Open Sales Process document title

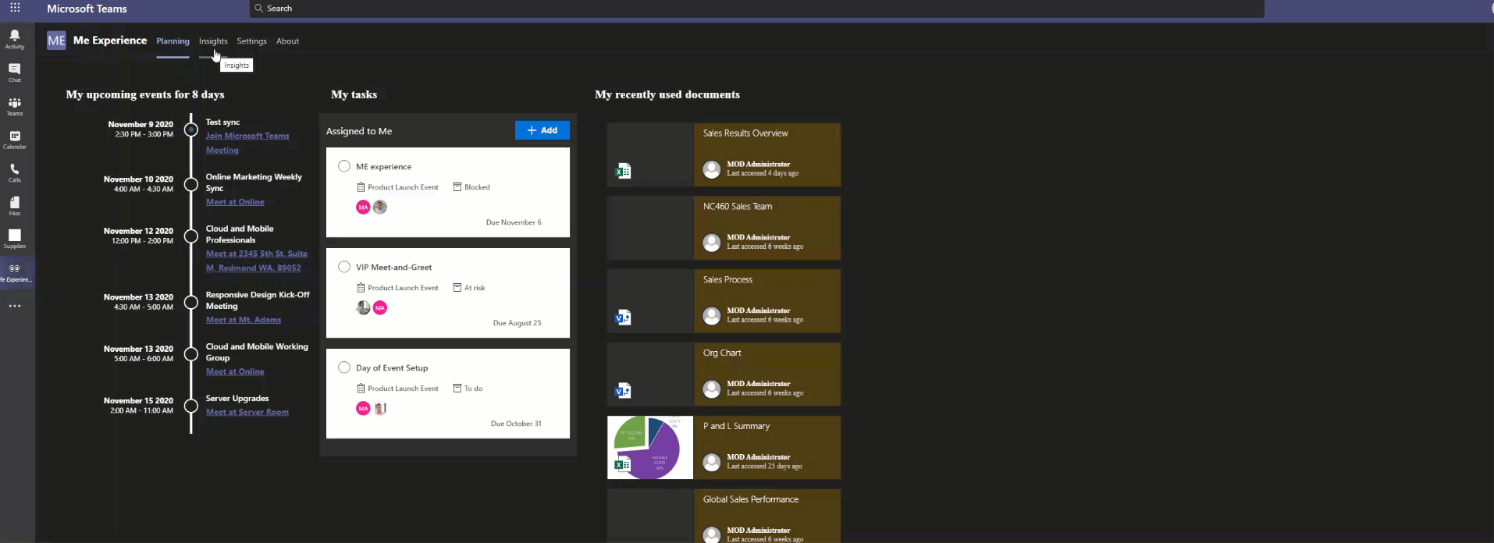[727, 280]
